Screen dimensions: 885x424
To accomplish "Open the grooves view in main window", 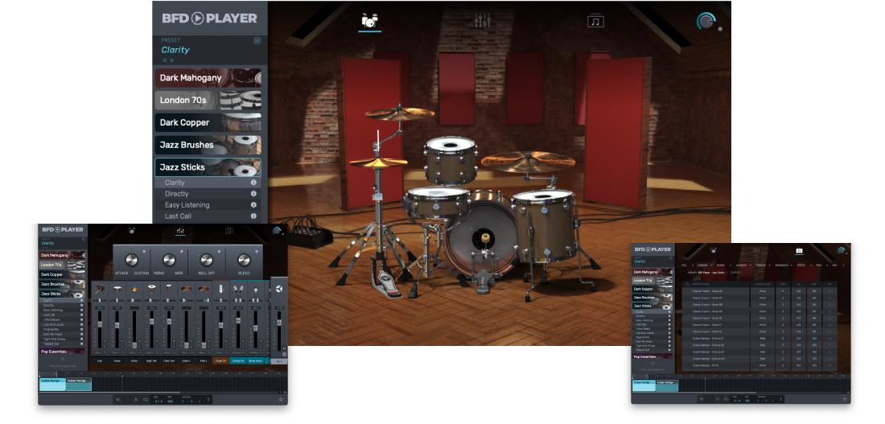I will point(595,21).
